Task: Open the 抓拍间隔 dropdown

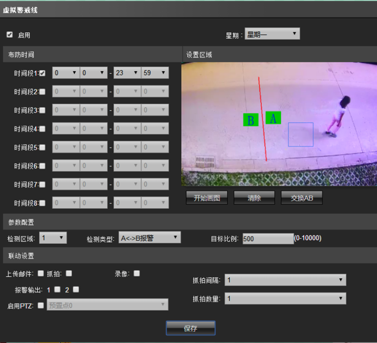Action: 286,280
